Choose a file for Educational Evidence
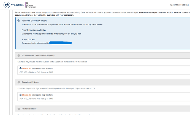 [26, 95]
